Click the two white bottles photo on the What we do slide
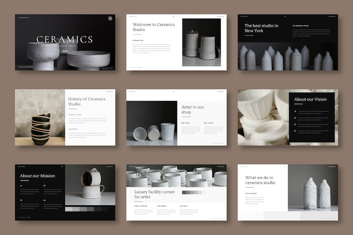Viewport: 353px width, 235px height. [x=313, y=188]
